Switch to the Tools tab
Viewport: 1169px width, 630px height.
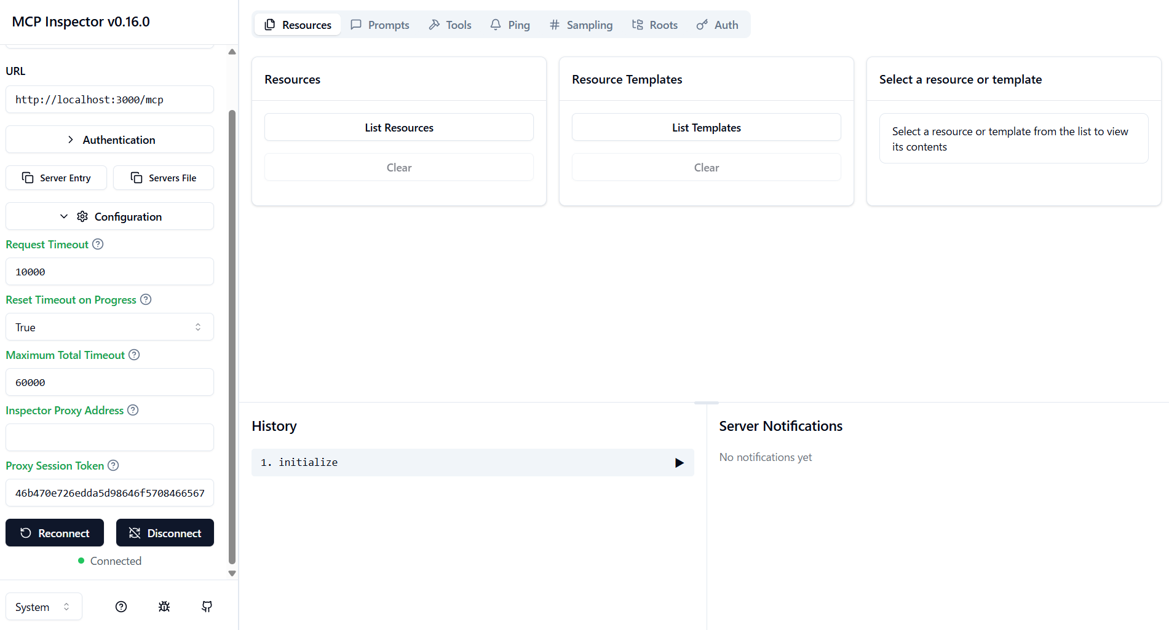450,25
